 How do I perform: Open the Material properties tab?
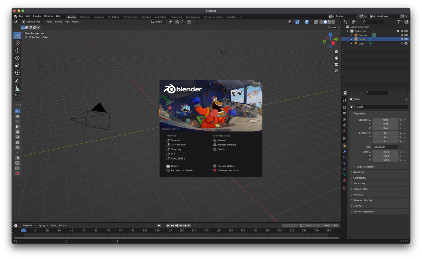(x=345, y=181)
